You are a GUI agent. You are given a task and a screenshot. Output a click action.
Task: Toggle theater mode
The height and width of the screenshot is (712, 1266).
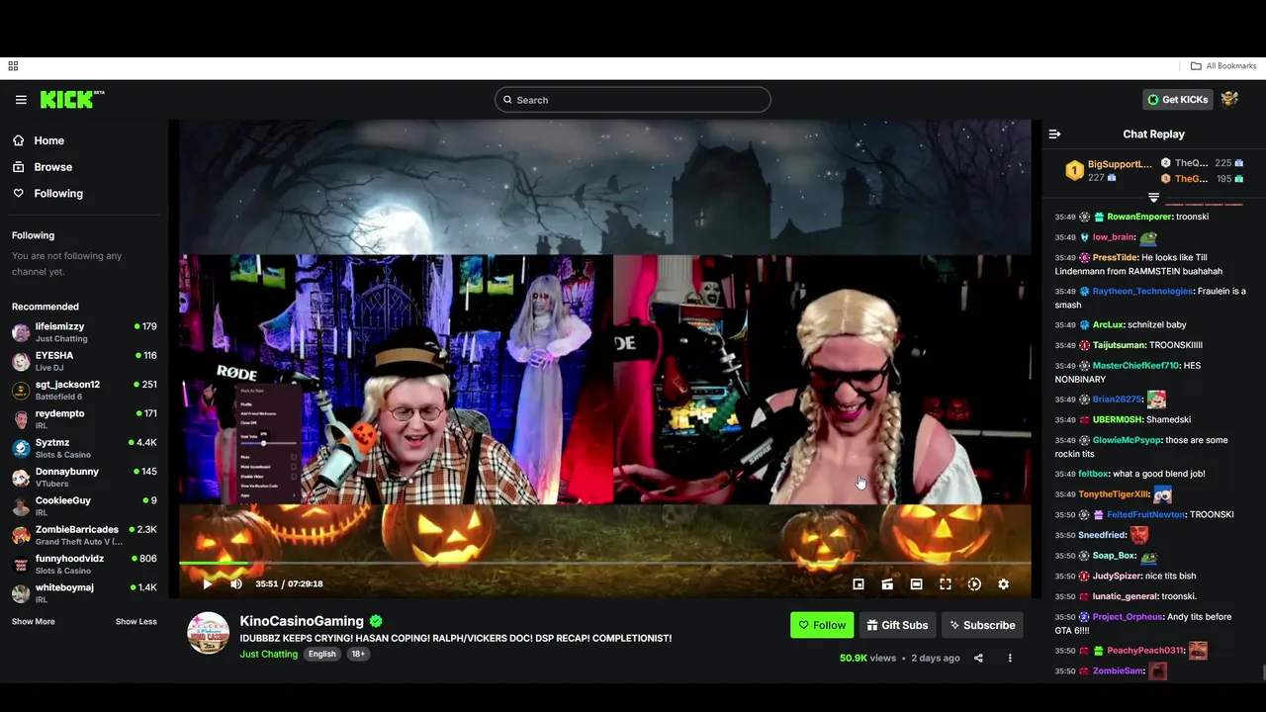pyautogui.click(x=916, y=584)
